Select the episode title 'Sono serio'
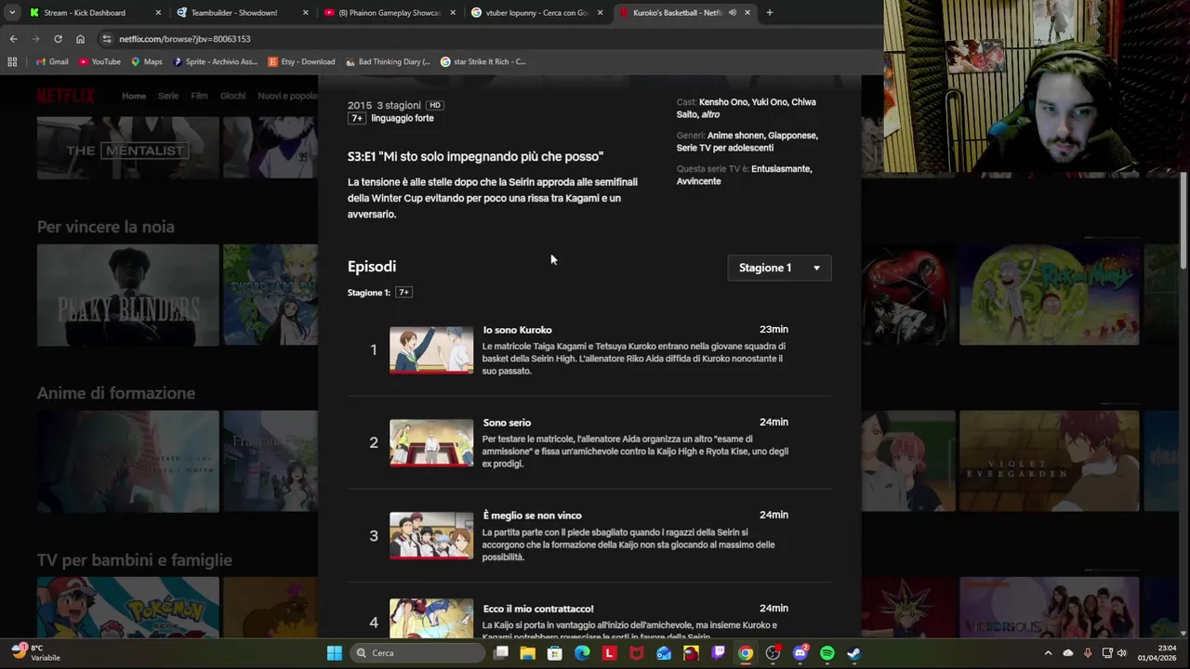The width and height of the screenshot is (1190, 669). pos(507,423)
